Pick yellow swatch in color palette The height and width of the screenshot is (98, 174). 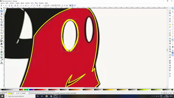pyautogui.click(x=23, y=90)
